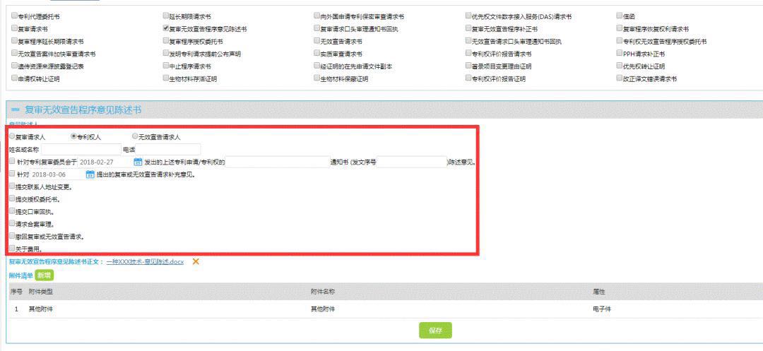Image resolution: width=763 pixels, height=351 pixels.
Task: Uncheck 复审无效宣告程序意见陈述书 checkbox
Action: coord(166,29)
